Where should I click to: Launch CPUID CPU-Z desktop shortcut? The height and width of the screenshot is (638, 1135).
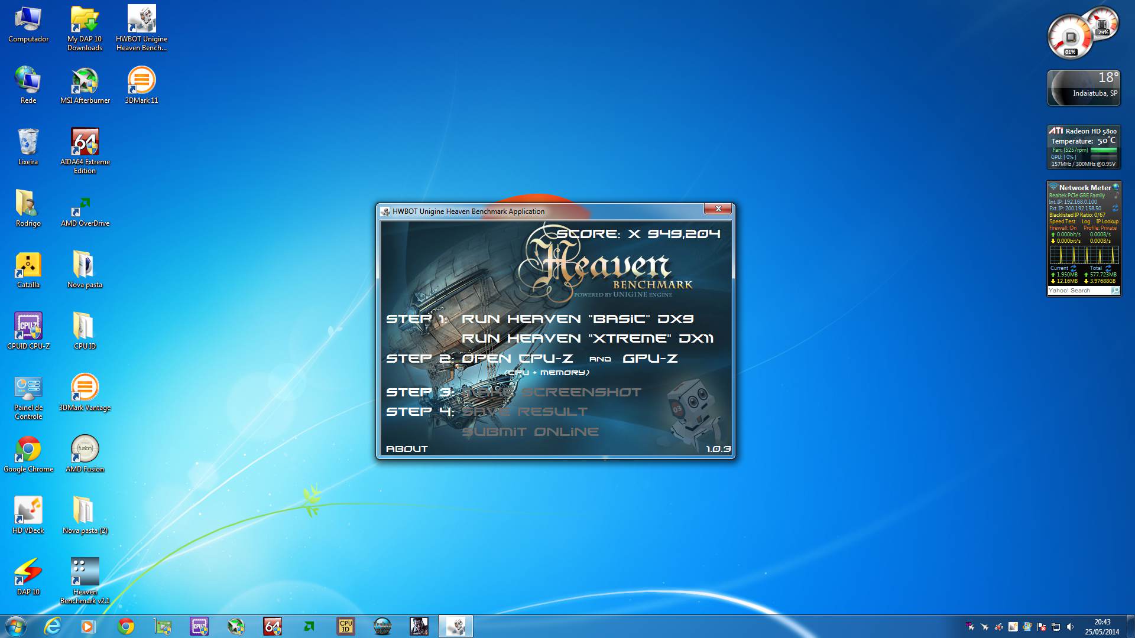[x=28, y=331]
